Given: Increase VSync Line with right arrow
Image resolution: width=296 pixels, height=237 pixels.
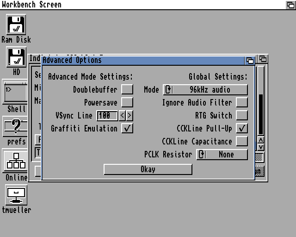Looking at the screenshot, I should tap(129, 115).
